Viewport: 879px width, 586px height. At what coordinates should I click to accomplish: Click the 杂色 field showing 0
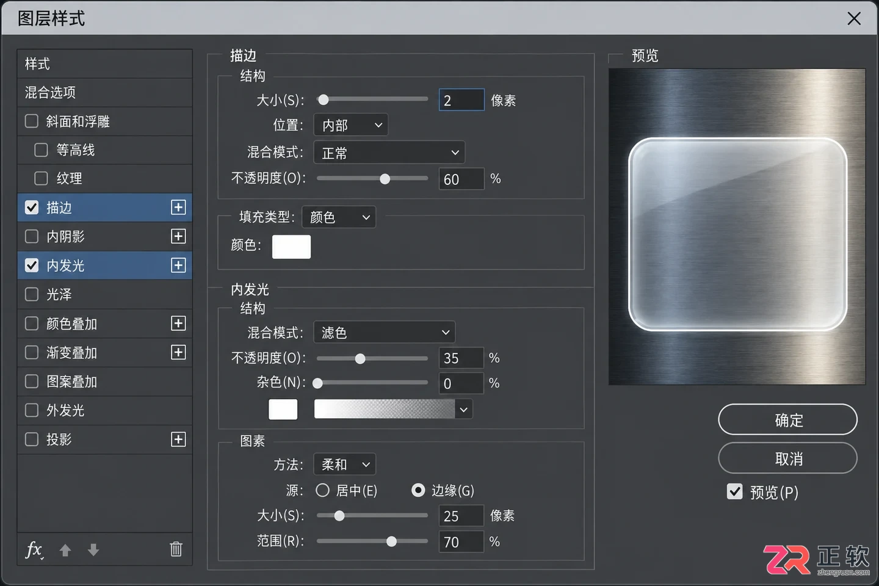(x=461, y=383)
